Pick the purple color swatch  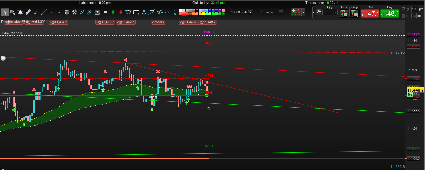220,11
